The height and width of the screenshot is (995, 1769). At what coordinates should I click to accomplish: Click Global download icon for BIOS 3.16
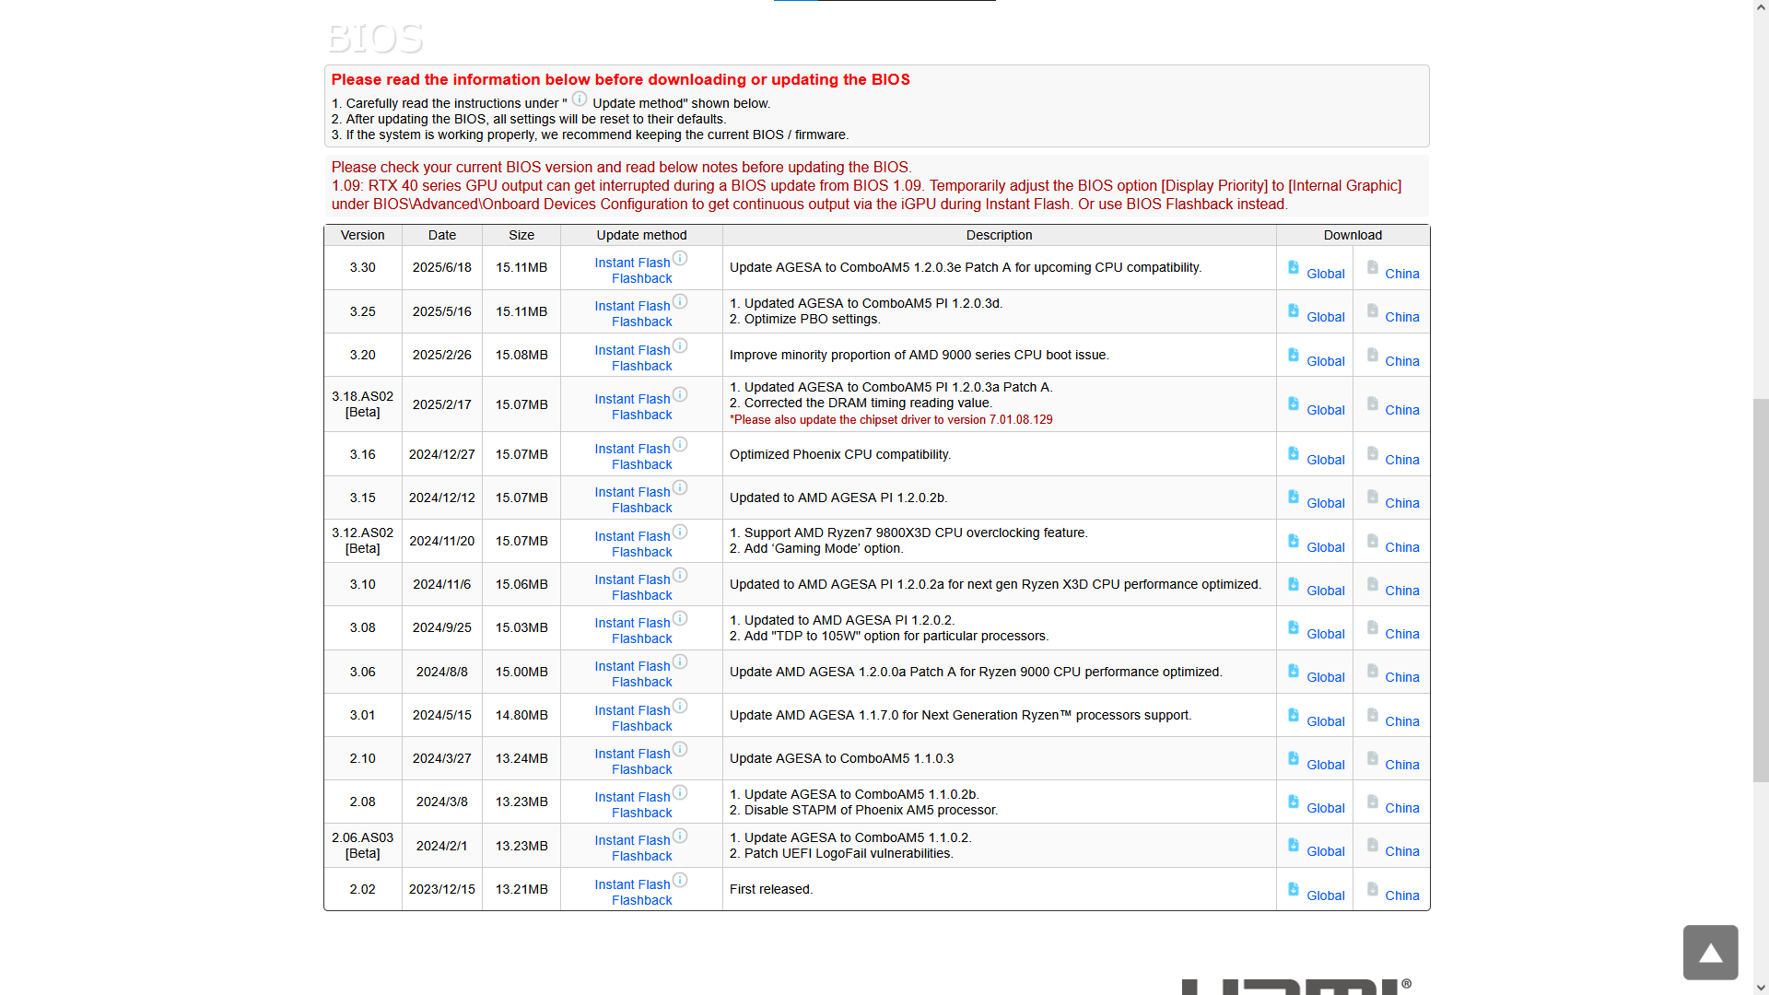coord(1294,453)
